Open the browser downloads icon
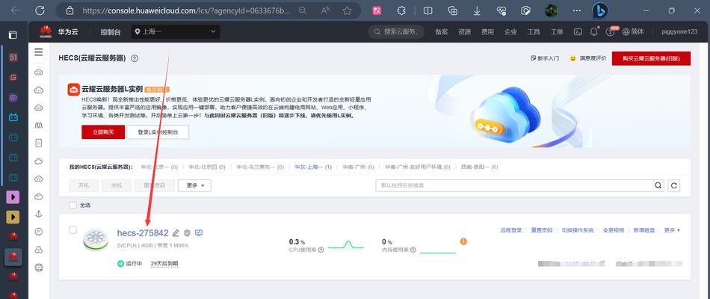 point(477,10)
